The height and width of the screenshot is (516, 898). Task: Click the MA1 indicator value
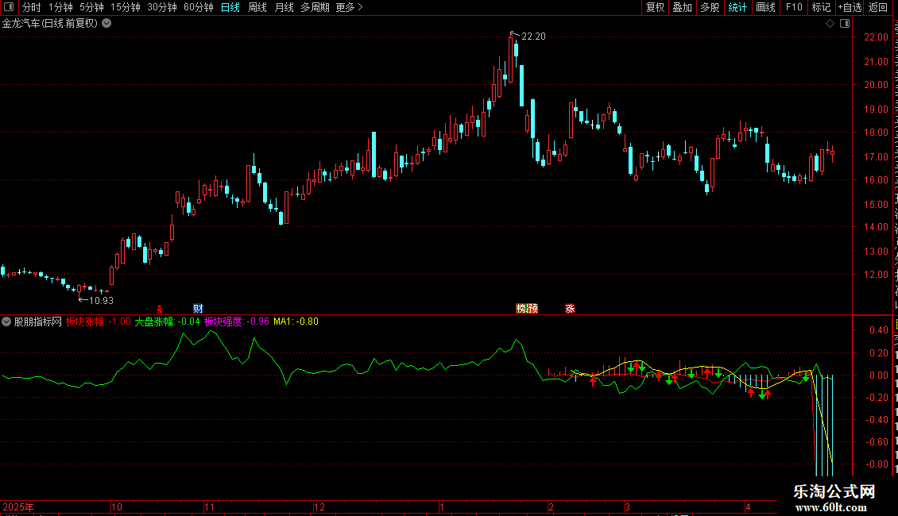click(x=296, y=322)
